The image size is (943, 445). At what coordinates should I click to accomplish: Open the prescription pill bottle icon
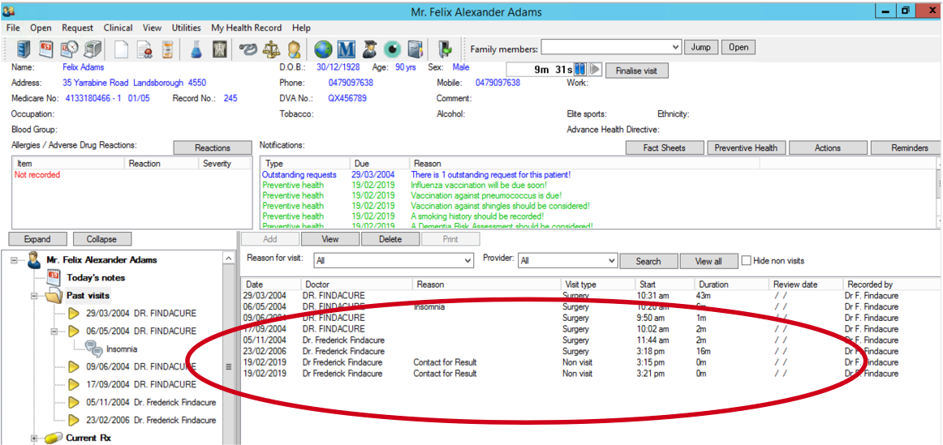167,48
